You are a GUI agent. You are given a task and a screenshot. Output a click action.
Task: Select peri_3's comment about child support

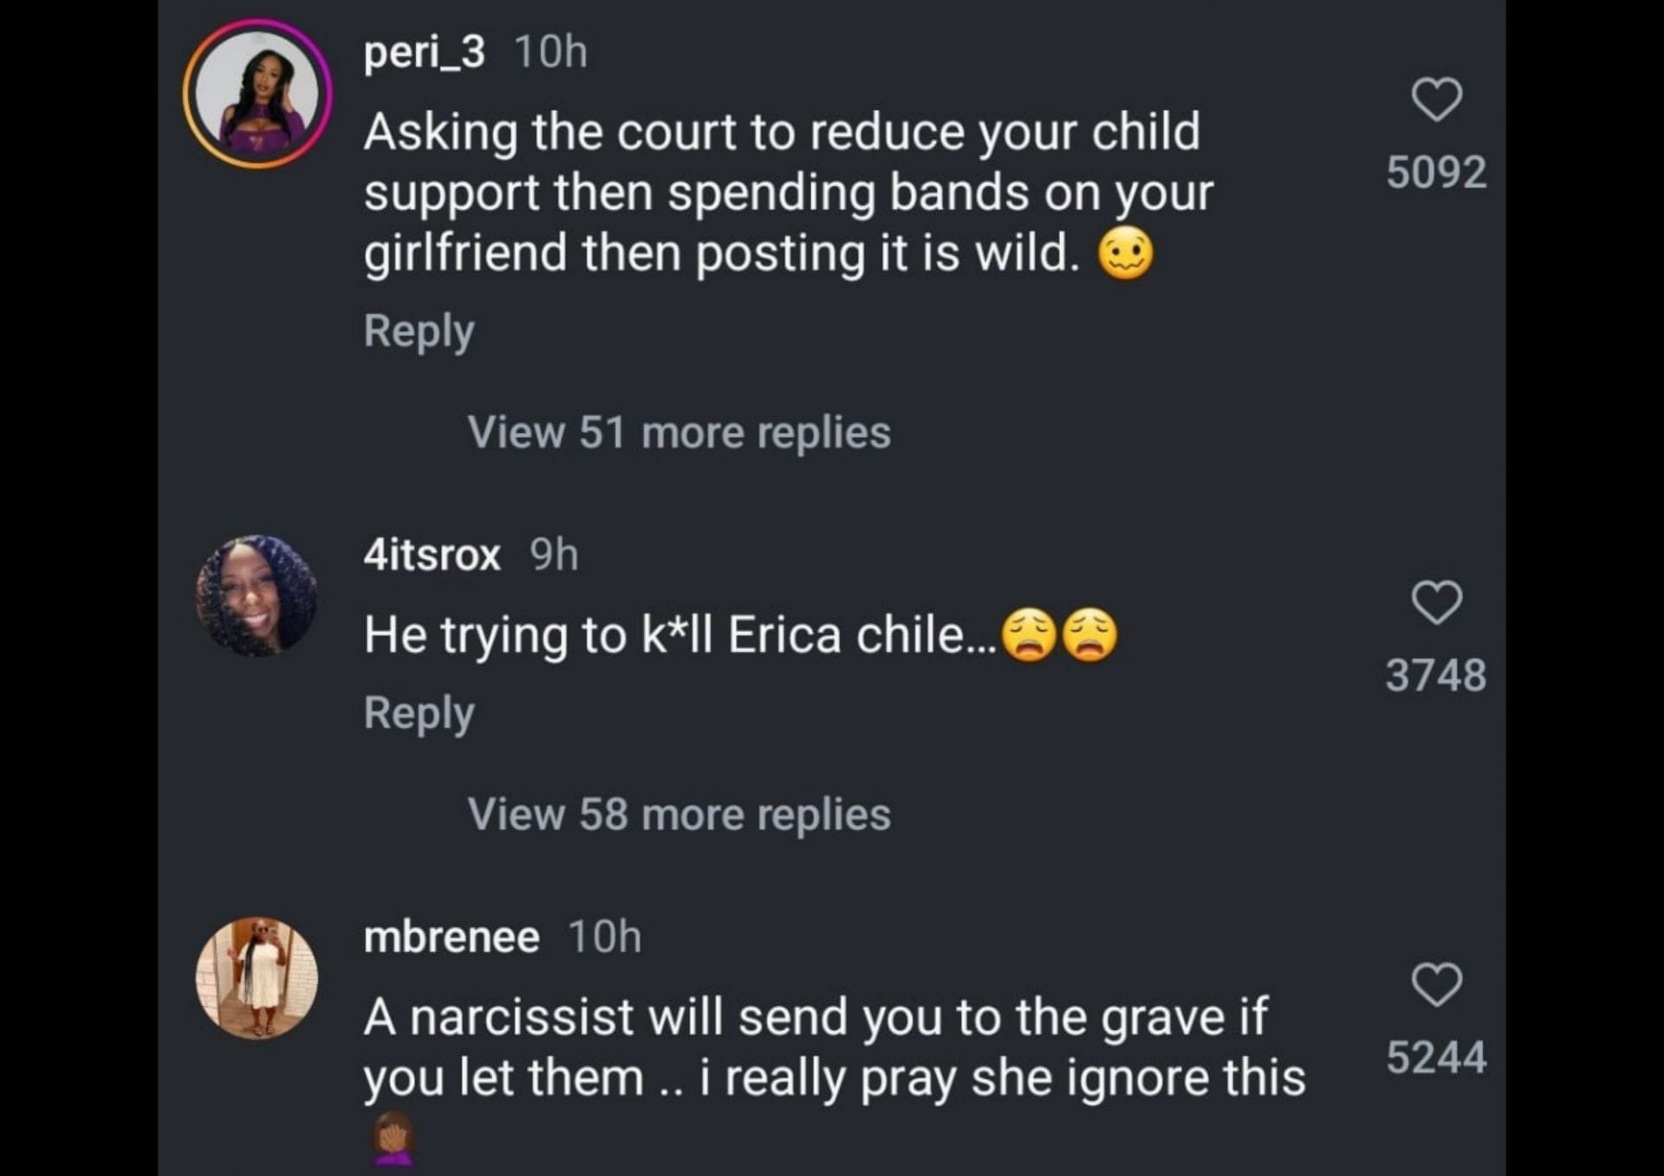(787, 192)
